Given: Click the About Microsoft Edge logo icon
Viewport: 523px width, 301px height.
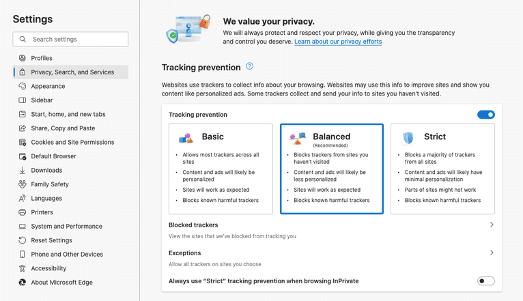Looking at the screenshot, I should click(23, 283).
